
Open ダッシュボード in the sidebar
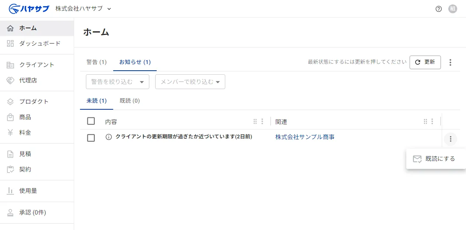pyautogui.click(x=37, y=43)
